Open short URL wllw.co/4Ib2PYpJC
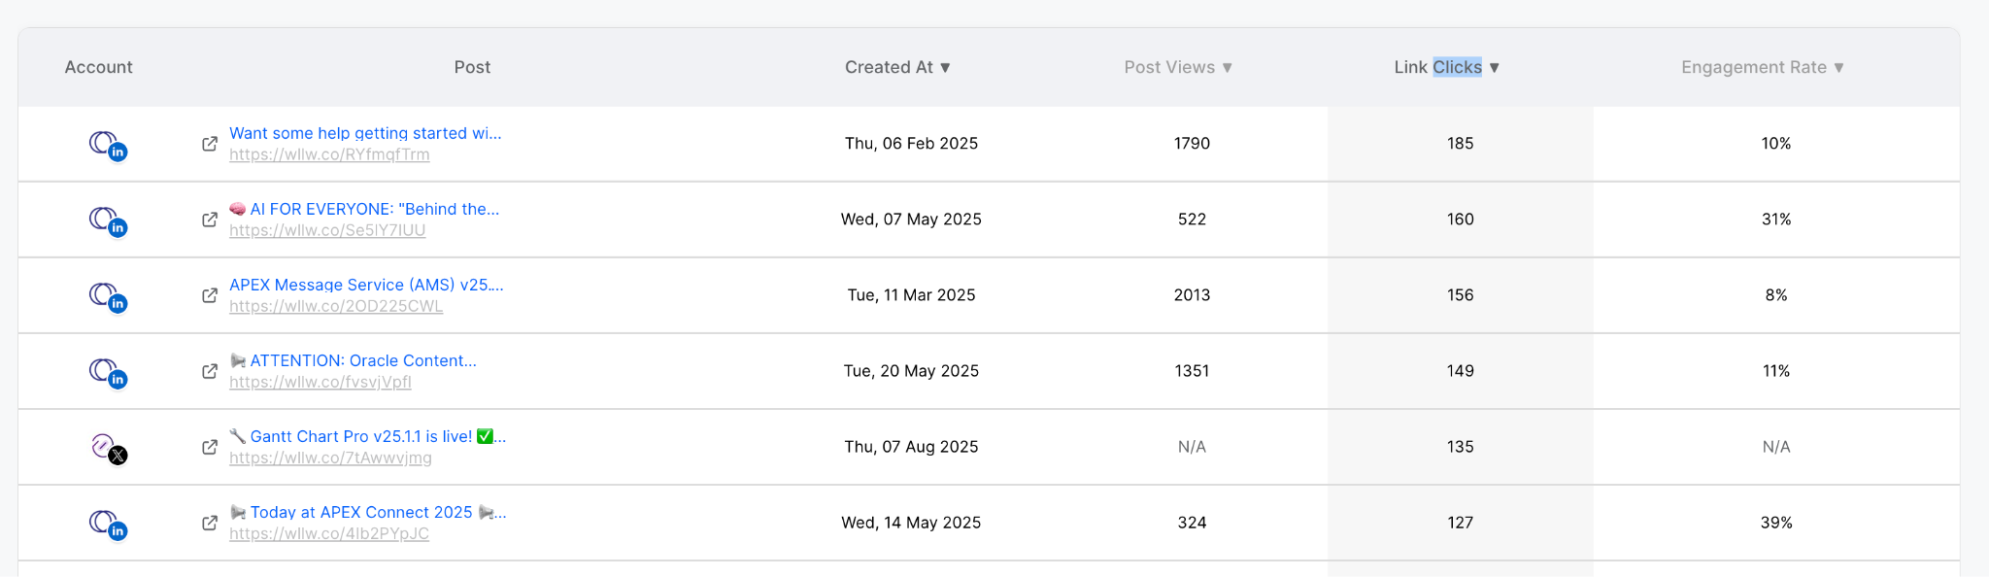 tap(329, 533)
